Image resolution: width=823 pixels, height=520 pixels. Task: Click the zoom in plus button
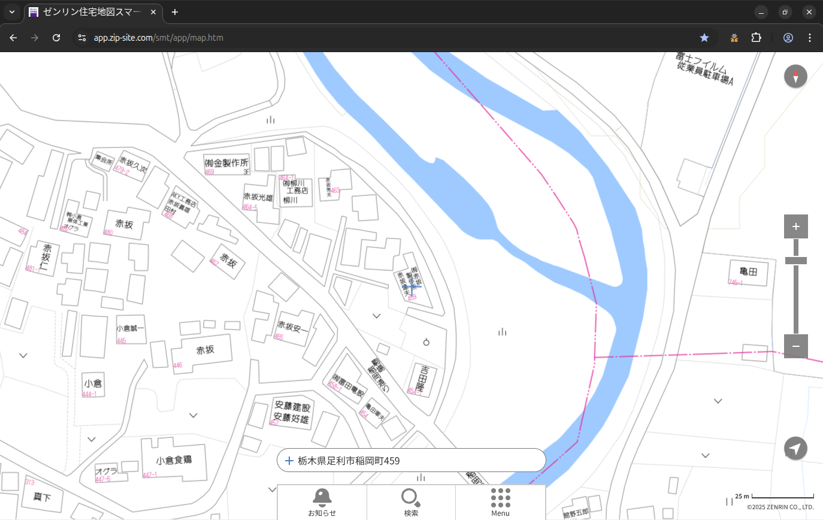(x=795, y=226)
